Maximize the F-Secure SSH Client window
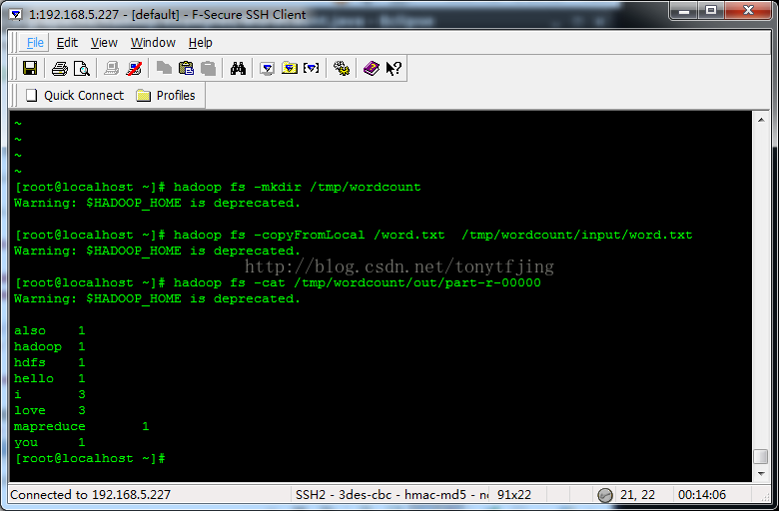This screenshot has width=779, height=511. pos(711,10)
